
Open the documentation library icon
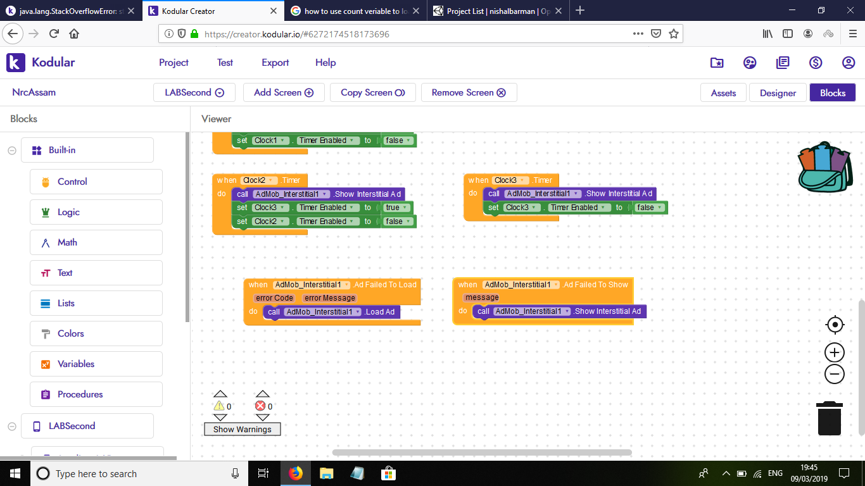(x=783, y=63)
